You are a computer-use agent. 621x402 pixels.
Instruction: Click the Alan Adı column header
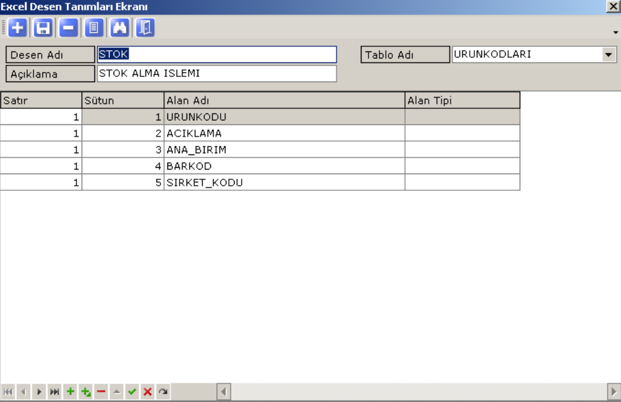click(284, 101)
